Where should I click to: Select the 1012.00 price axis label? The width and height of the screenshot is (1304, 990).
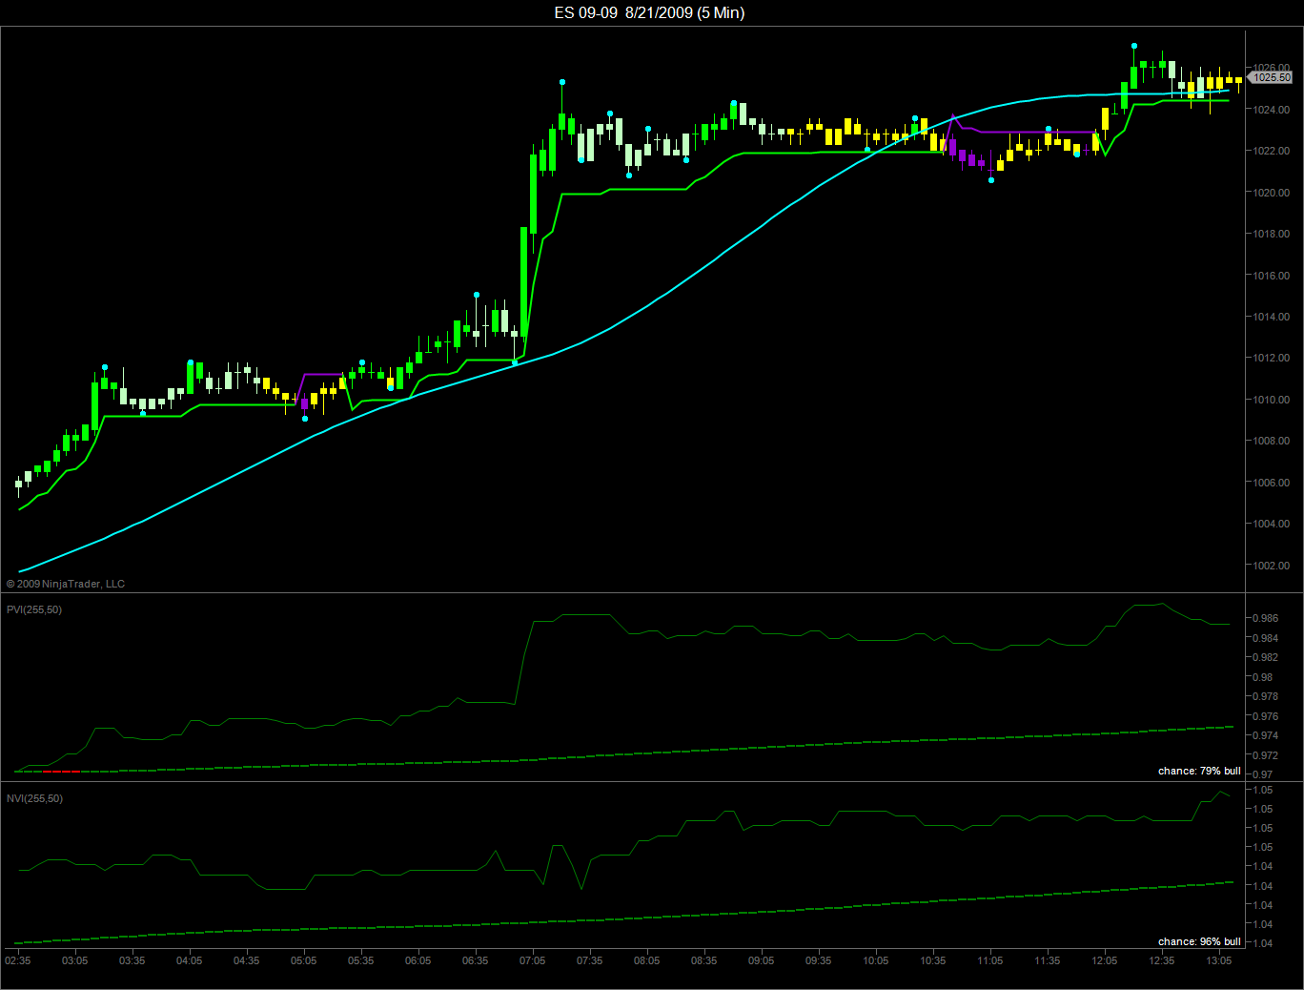[x=1272, y=358]
